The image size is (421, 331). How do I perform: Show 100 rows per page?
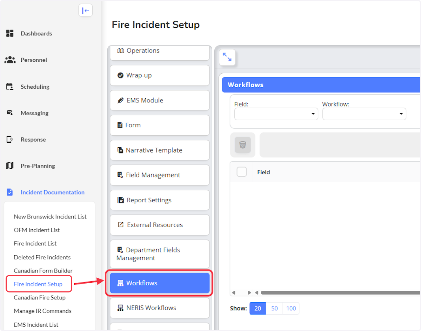pos(291,308)
